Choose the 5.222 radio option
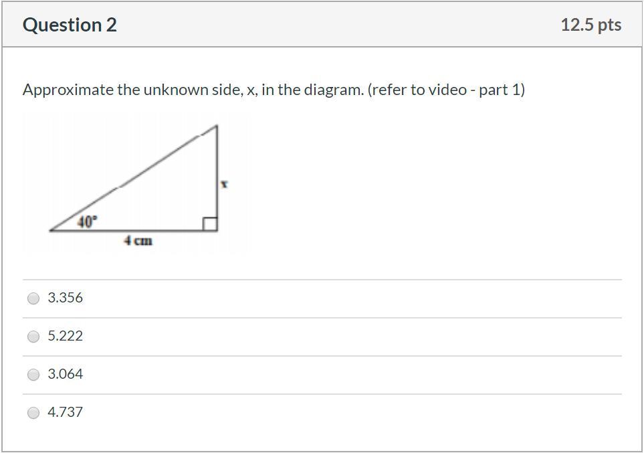 33,337
